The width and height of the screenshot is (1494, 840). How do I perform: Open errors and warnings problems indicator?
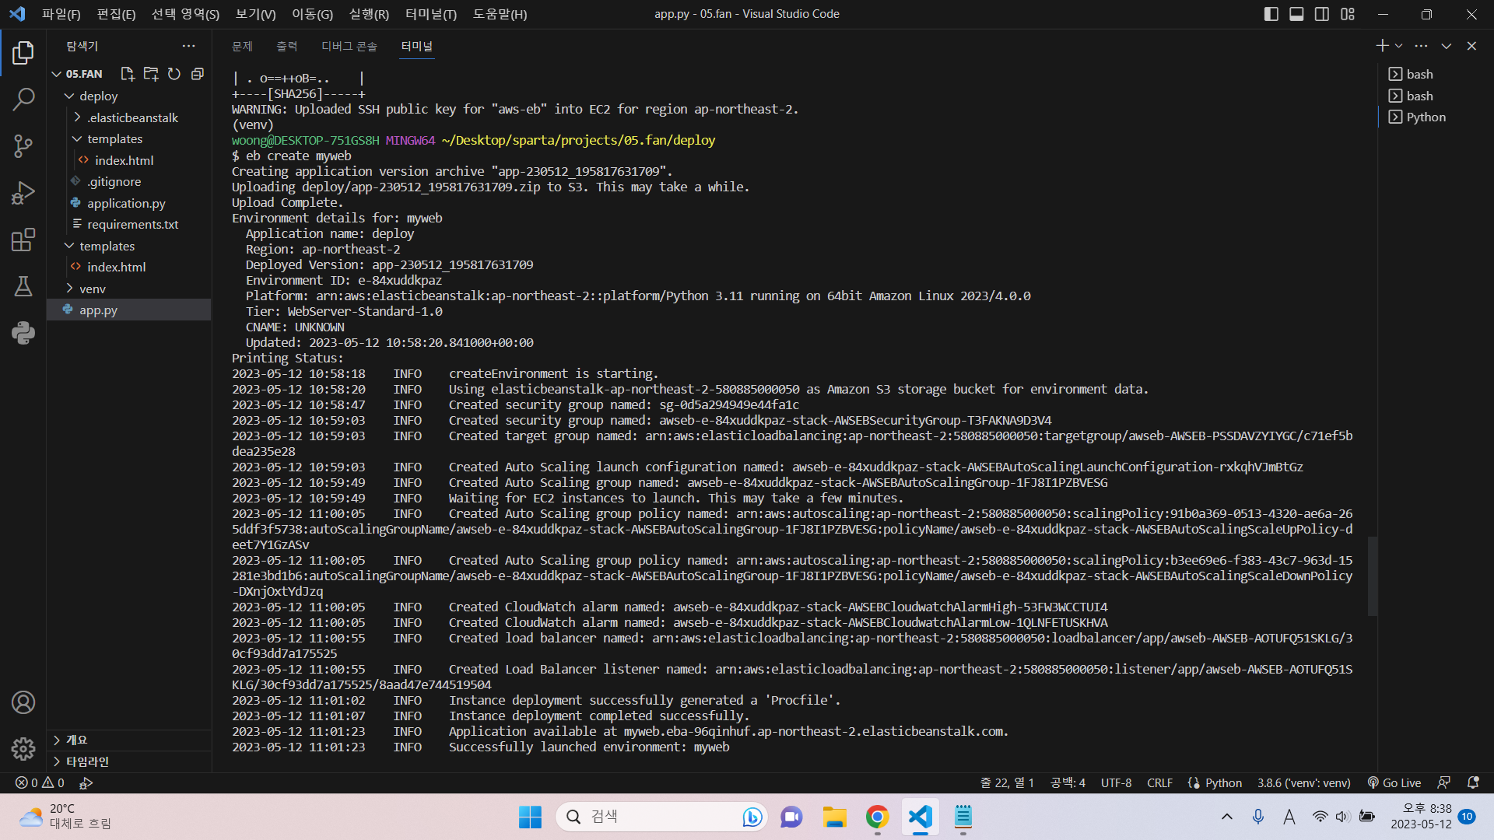tap(40, 782)
